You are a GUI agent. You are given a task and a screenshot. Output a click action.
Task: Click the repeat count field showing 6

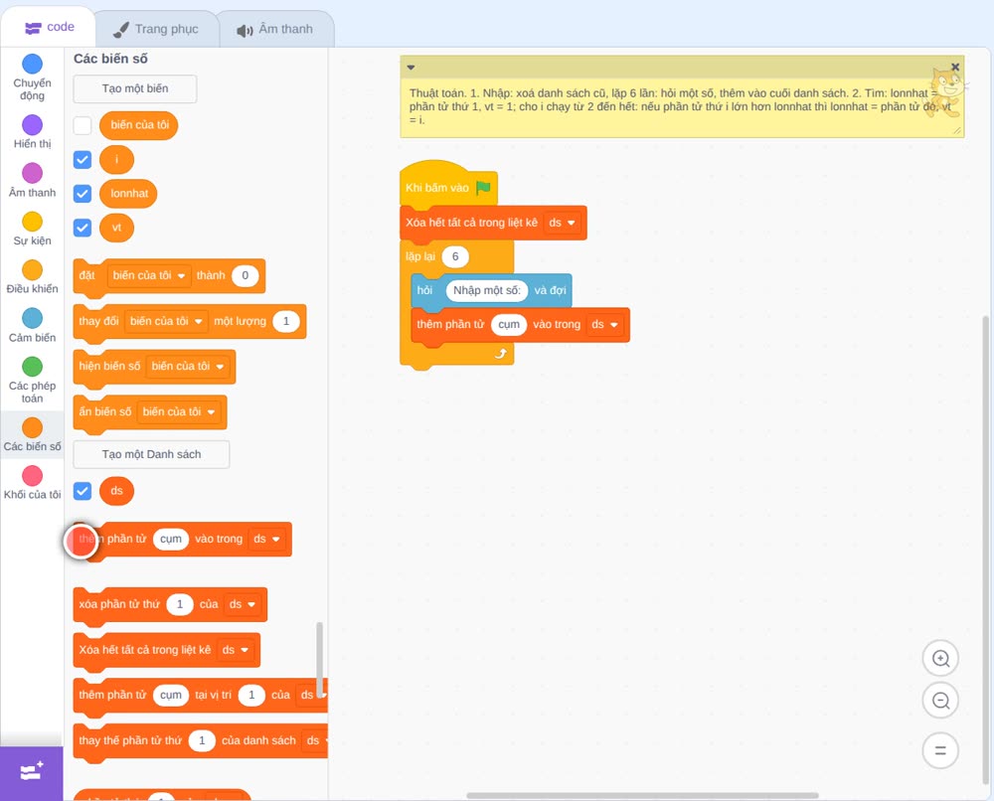point(455,256)
